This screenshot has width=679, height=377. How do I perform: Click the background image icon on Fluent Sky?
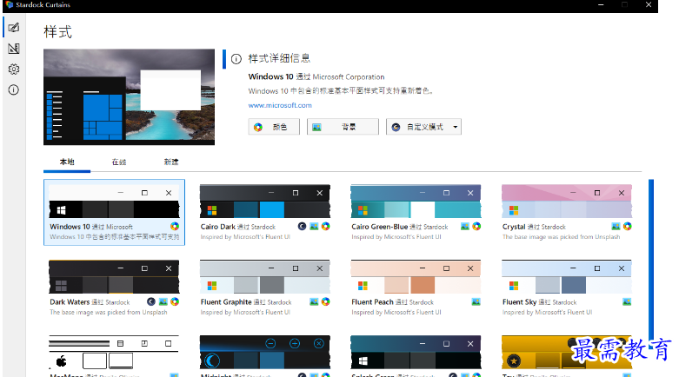coord(627,301)
